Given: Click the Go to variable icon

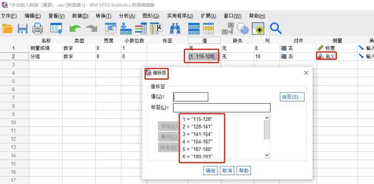Looking at the screenshot, I should pyautogui.click(x=126, y=28).
